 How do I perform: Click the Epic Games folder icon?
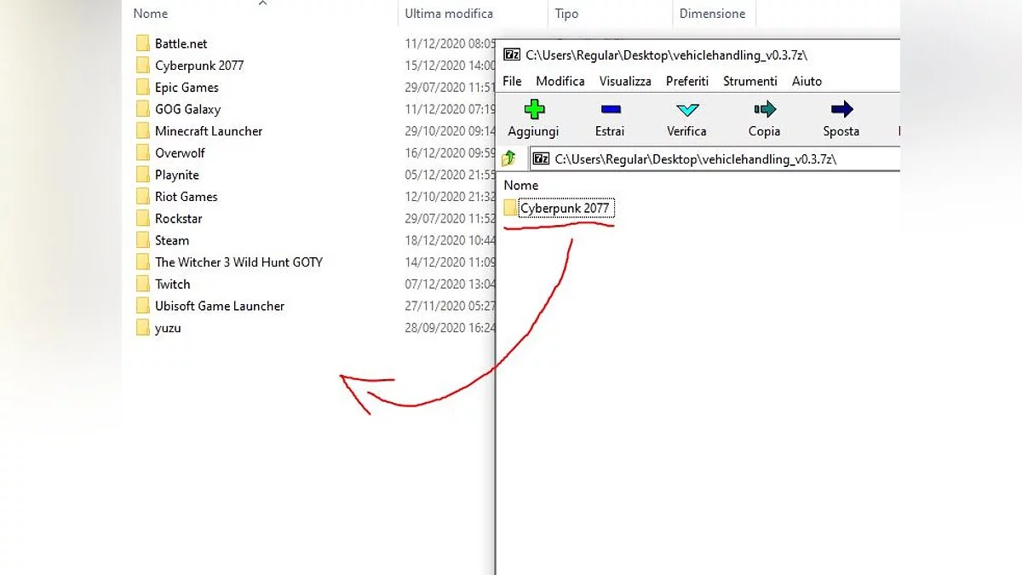tap(143, 87)
